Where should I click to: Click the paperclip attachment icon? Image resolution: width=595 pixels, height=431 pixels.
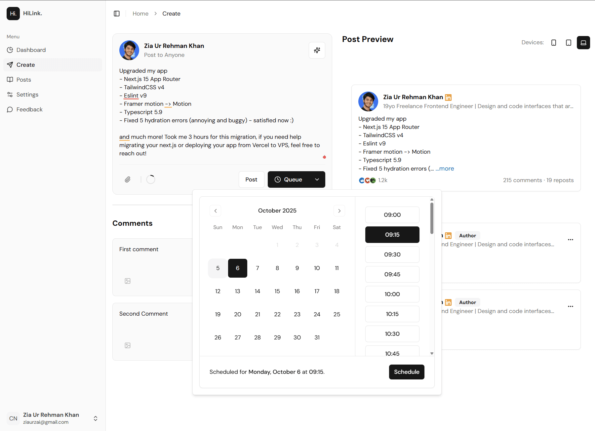128,179
